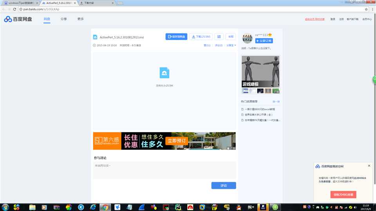Click the blue 立即订阅 subscribe button
Image resolution: width=376 pixels, height=211 pixels.
[264, 41]
